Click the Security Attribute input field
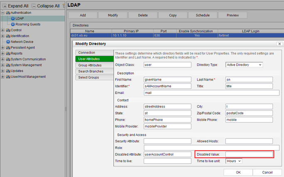This screenshot has height=177, width=284. click(x=167, y=141)
